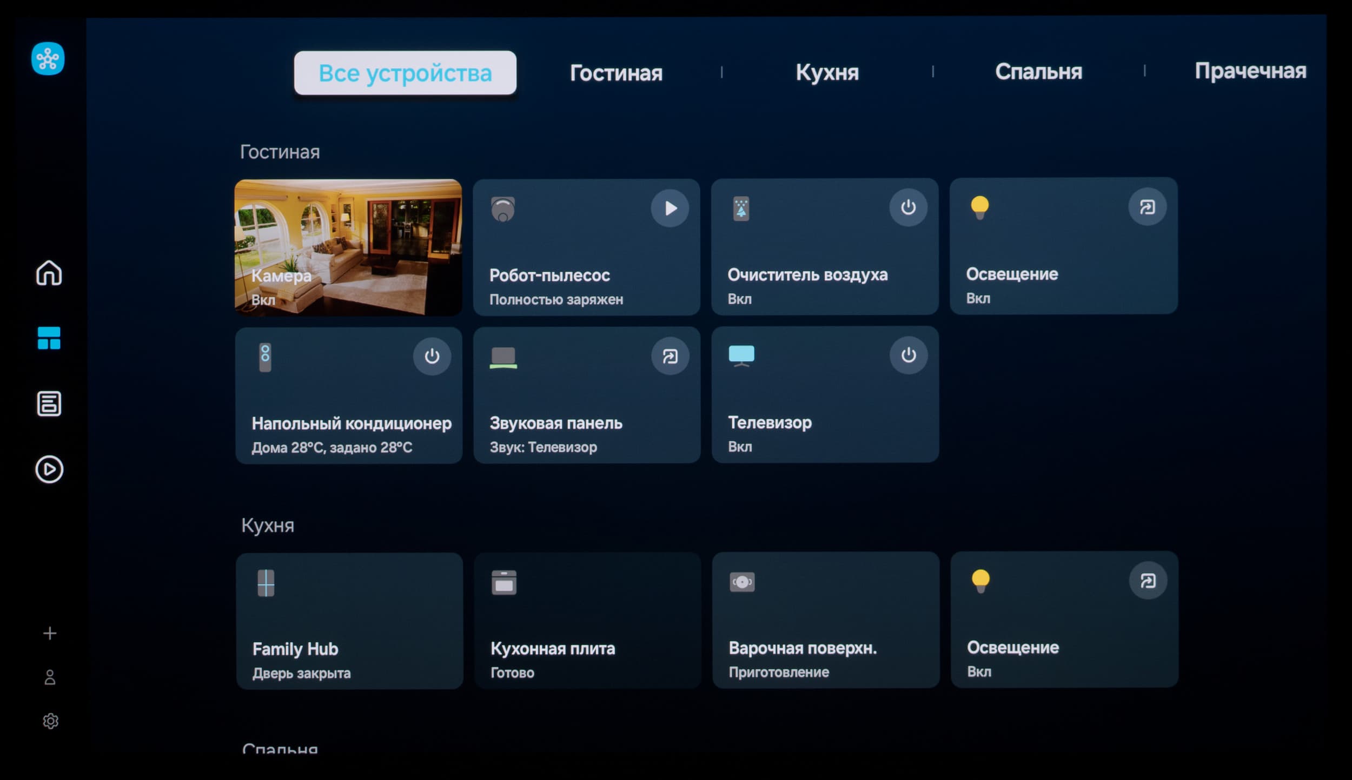The image size is (1352, 780).
Task: Select the Все устройства button
Action: tap(405, 73)
